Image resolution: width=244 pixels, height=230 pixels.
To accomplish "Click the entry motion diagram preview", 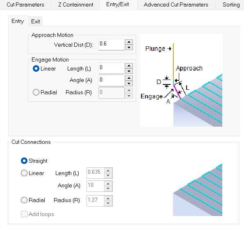I will coord(181,80).
